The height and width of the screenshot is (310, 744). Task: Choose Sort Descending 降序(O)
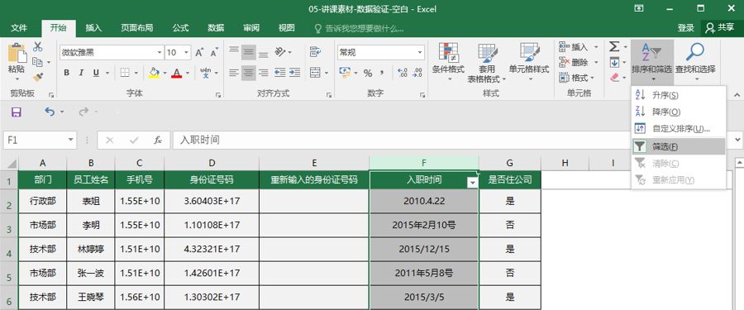[x=678, y=112]
